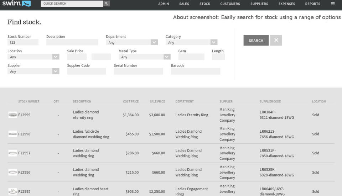
Task: Open the F12998 wedding ring thumbnail
Action: point(13,134)
